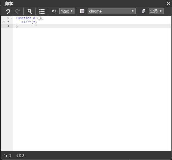Open the 全局 scope dropdown

[x=156, y=11]
